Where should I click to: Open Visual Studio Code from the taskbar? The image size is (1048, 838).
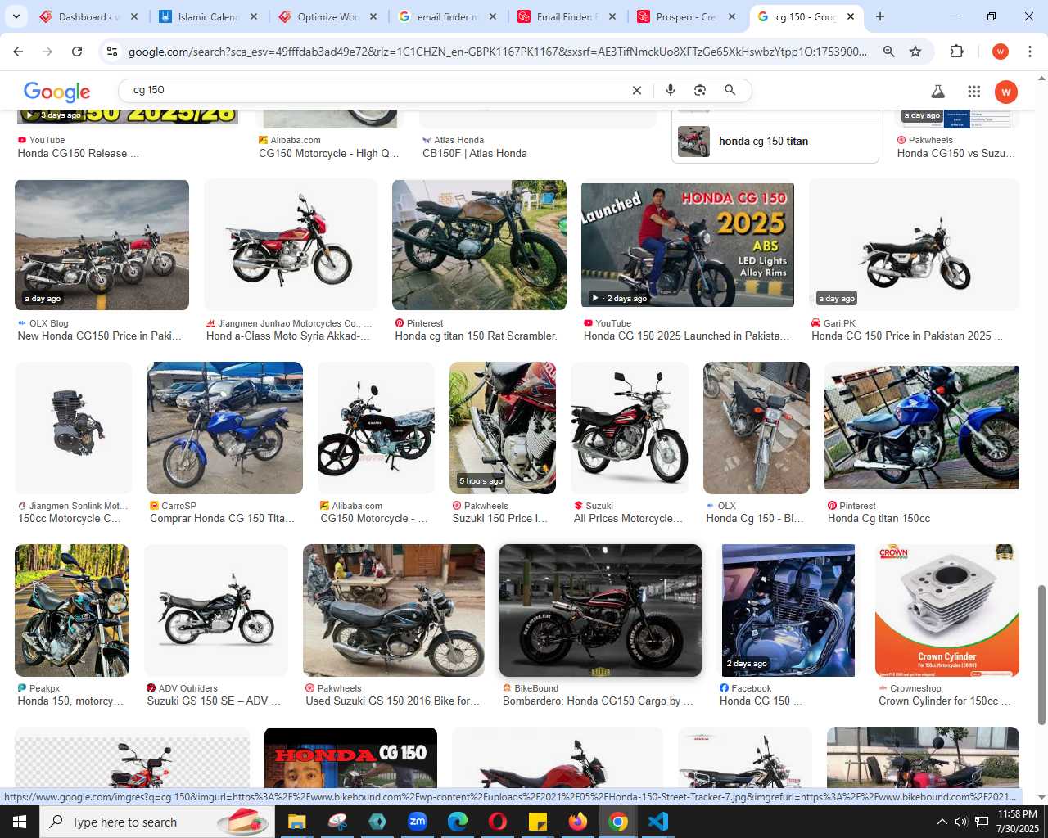coord(658,822)
